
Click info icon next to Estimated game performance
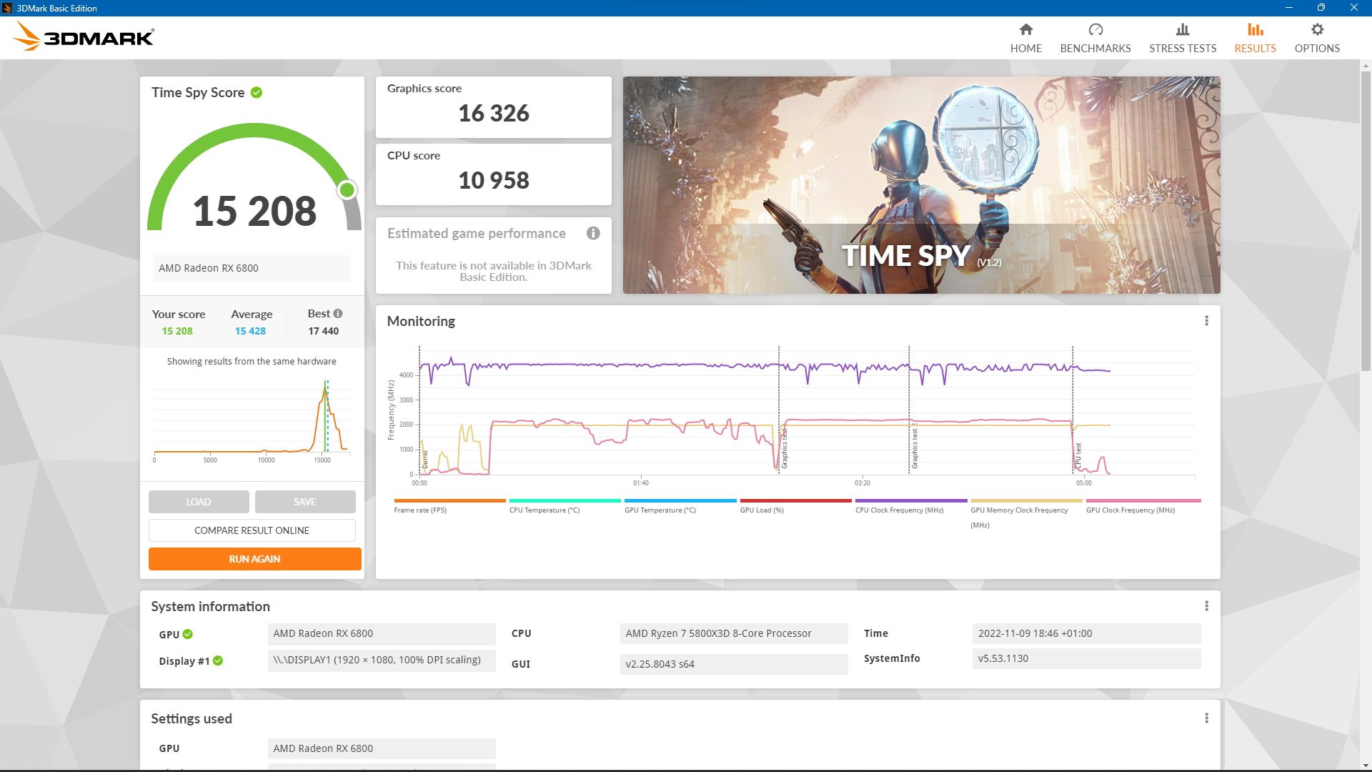(x=592, y=234)
